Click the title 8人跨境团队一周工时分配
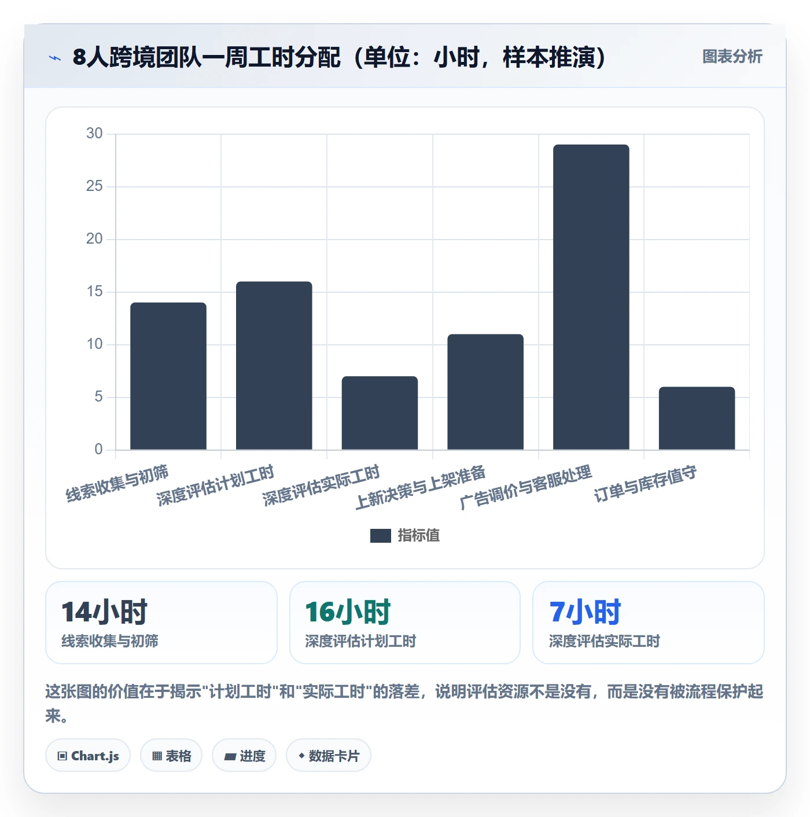 coord(207,57)
